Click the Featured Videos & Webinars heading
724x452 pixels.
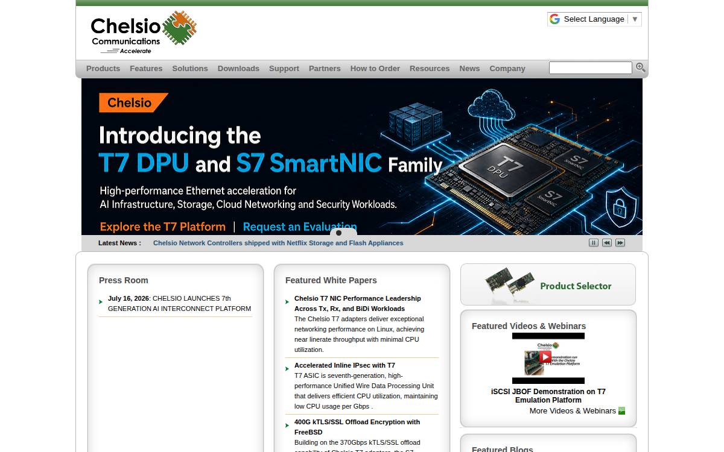tap(529, 326)
